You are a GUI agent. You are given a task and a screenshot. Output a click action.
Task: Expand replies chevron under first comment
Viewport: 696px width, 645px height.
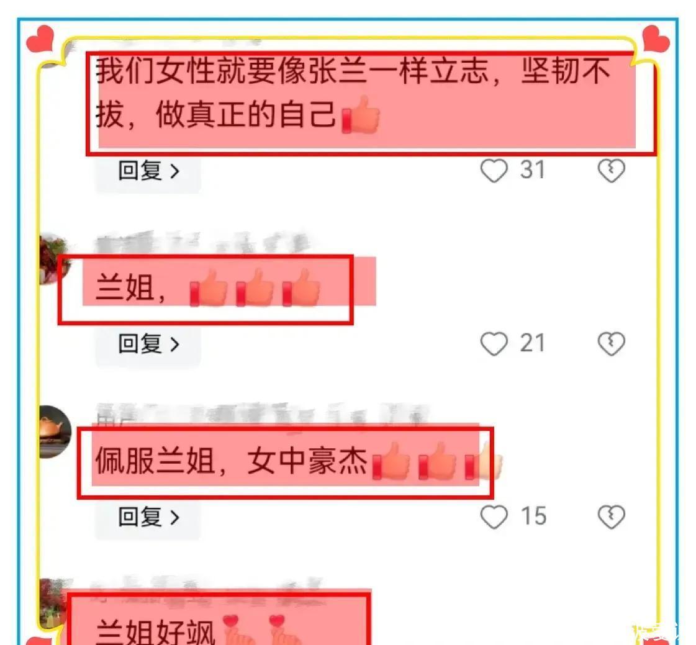(x=175, y=171)
